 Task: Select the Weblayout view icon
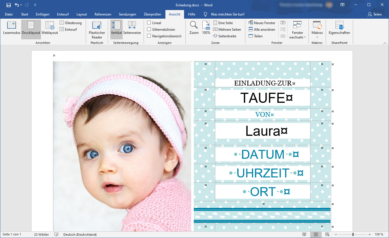point(50,28)
